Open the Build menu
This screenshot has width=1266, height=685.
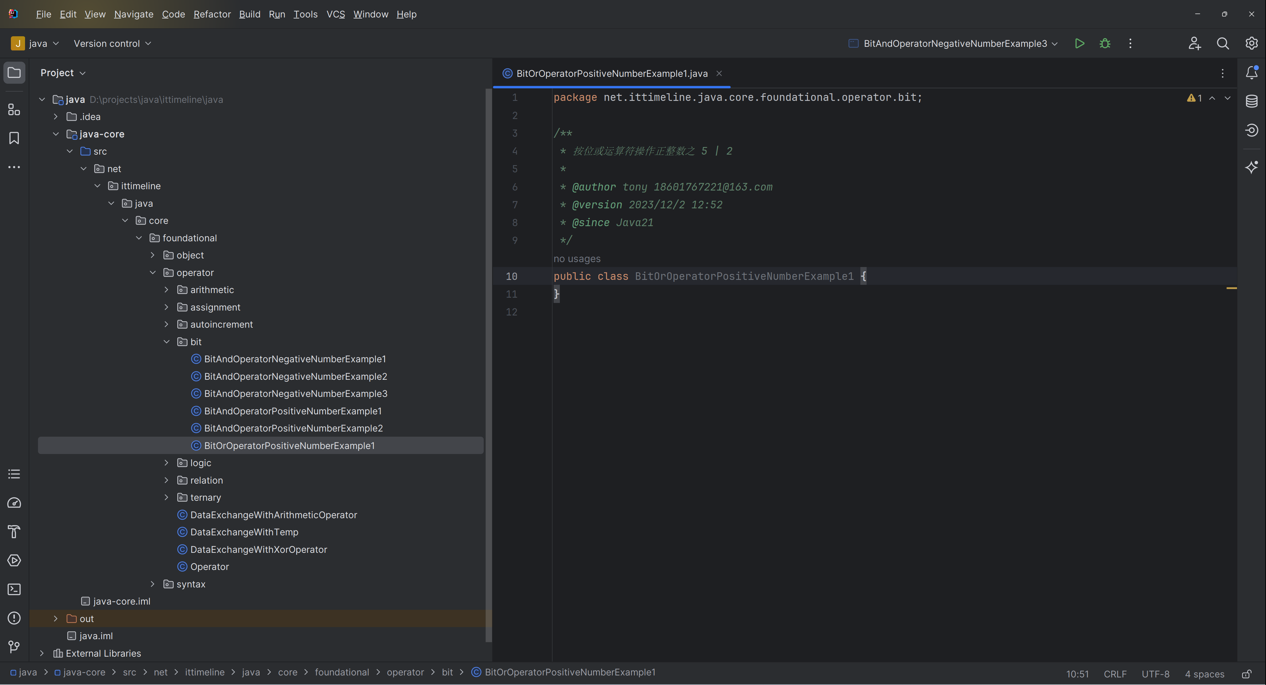[250, 14]
